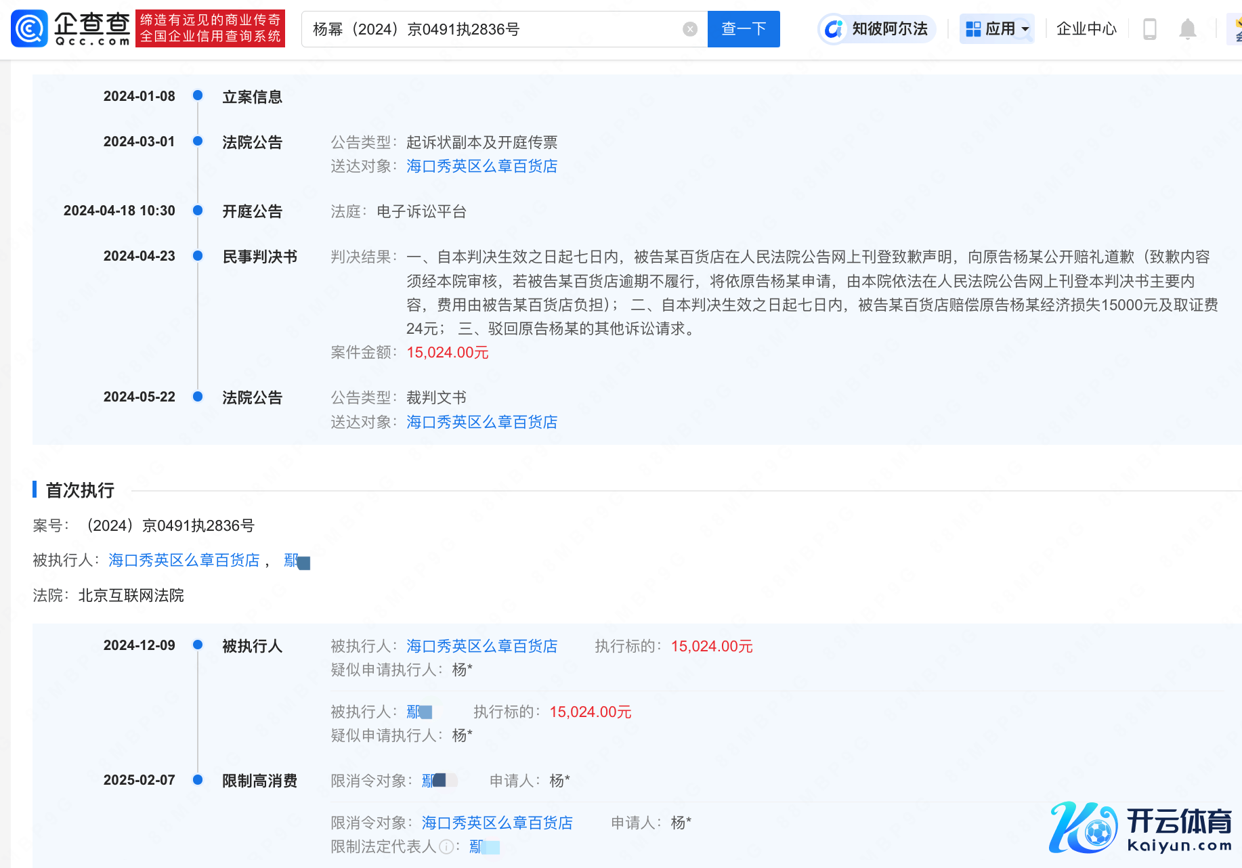Open the notifications bell icon
The image size is (1242, 868).
[1187, 29]
